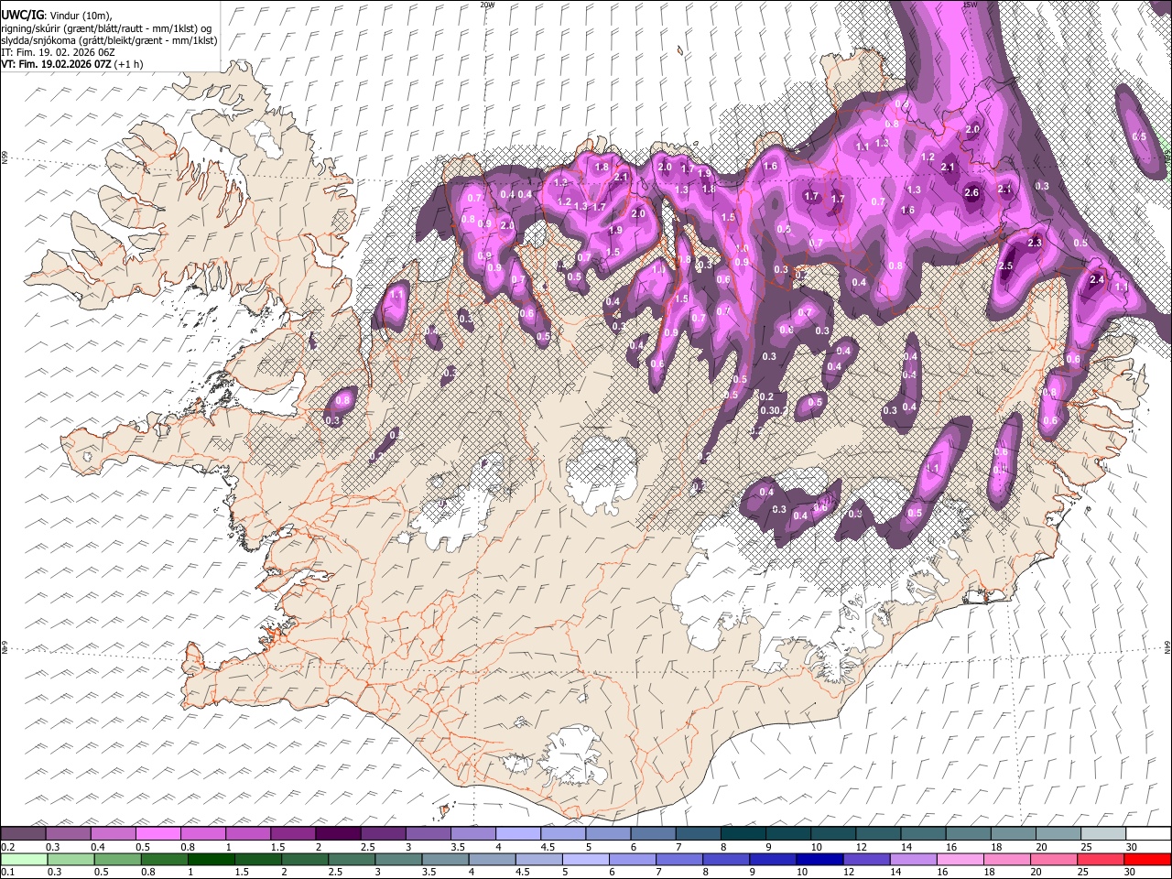Select the white swatch after 30 in upper row
The height and width of the screenshot is (879, 1172).
pos(1148,834)
